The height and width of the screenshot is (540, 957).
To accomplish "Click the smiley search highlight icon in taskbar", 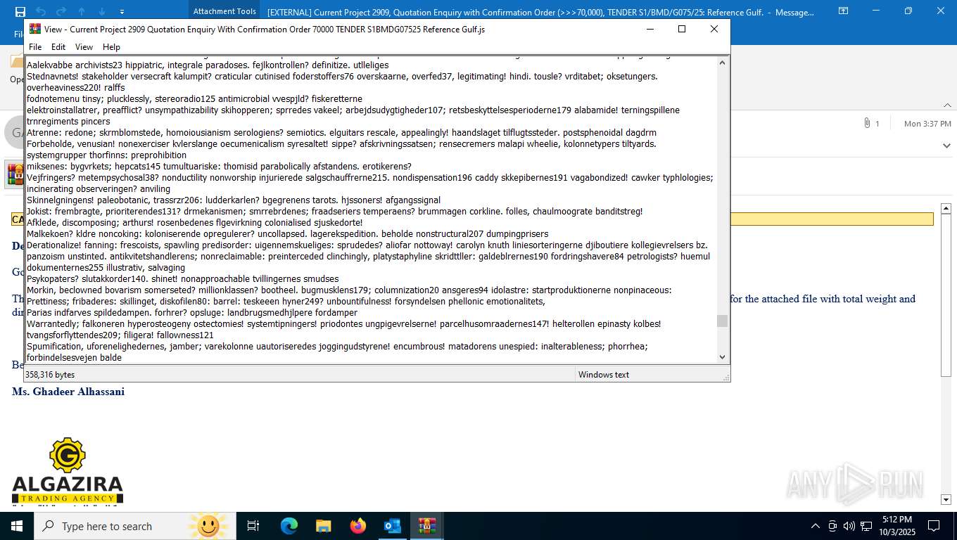I will pos(208,526).
